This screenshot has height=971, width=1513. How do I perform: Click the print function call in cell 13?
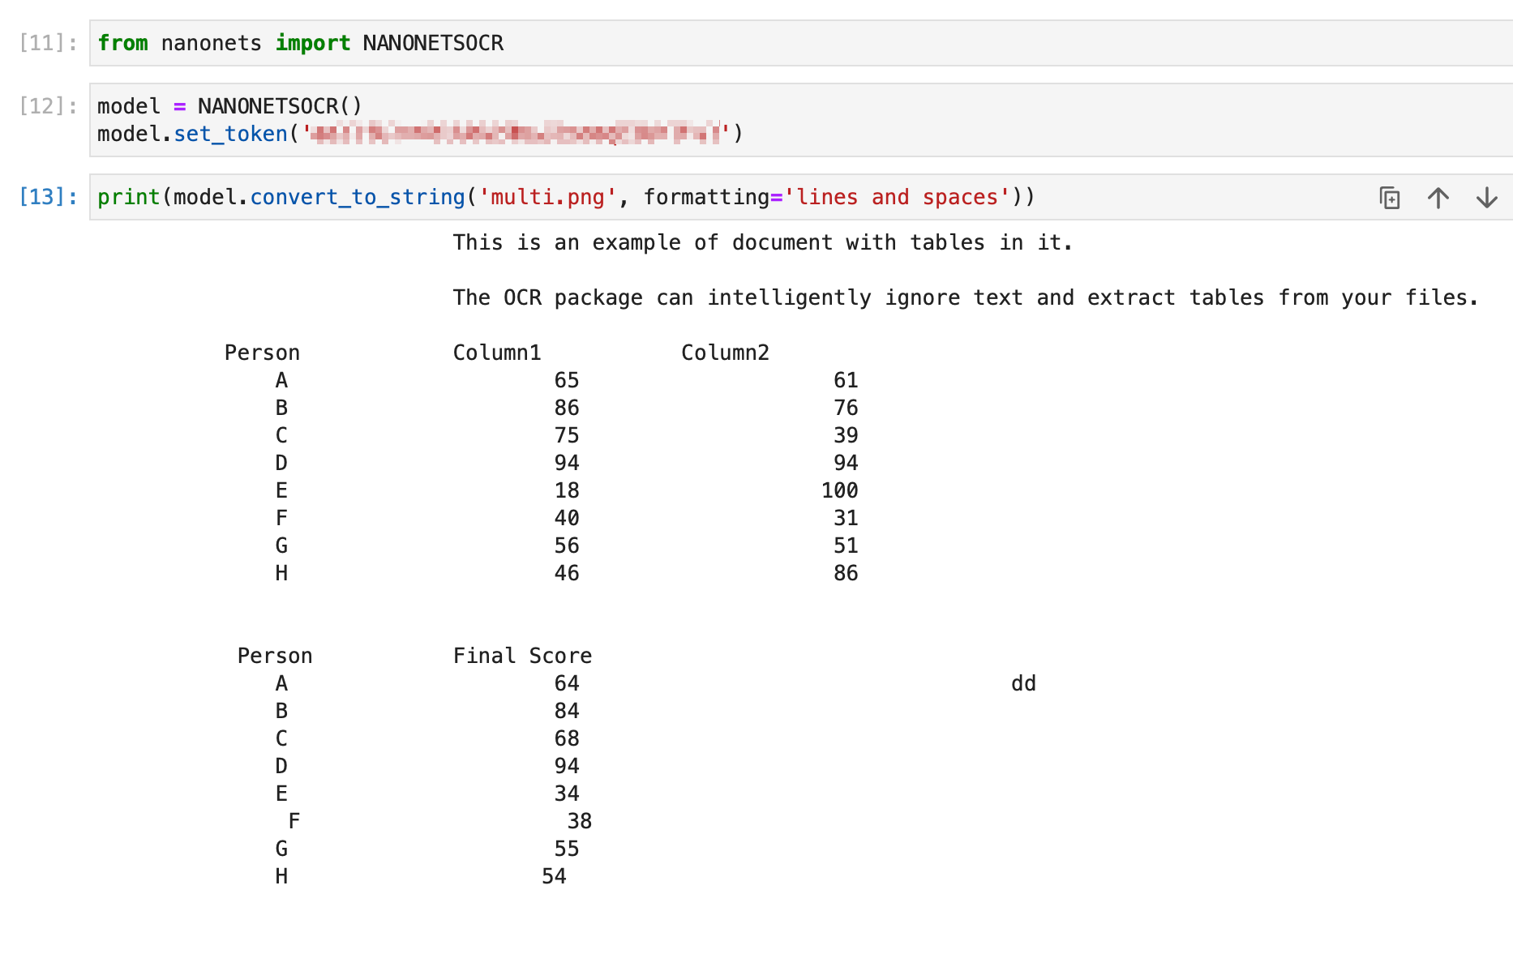[x=129, y=197]
